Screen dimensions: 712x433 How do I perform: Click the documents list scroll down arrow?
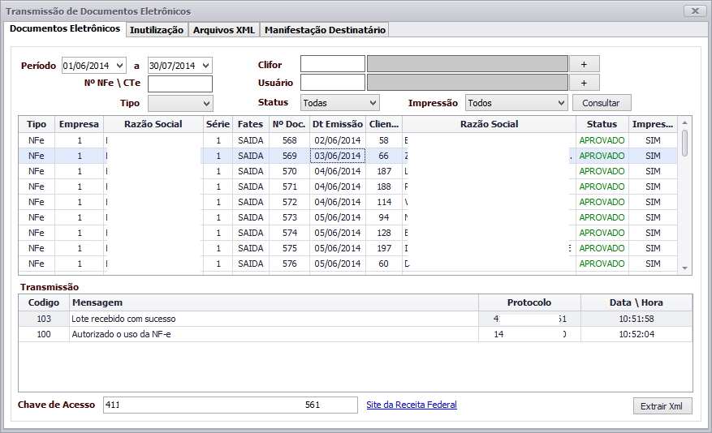coord(684,268)
